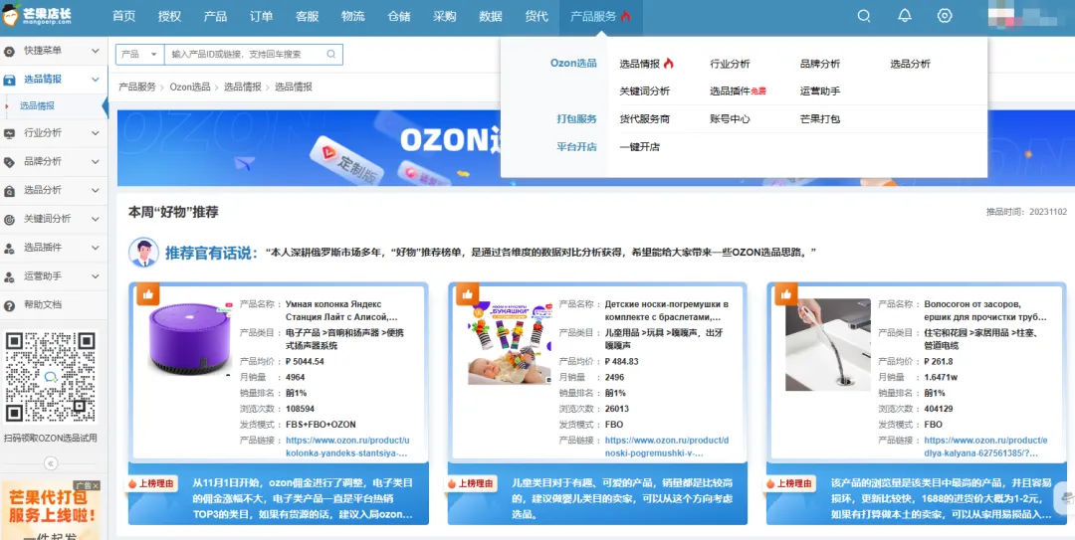Click the purple Yandex speaker thumbnail
Viewport: 1075px width, 540px height.
tap(190, 338)
